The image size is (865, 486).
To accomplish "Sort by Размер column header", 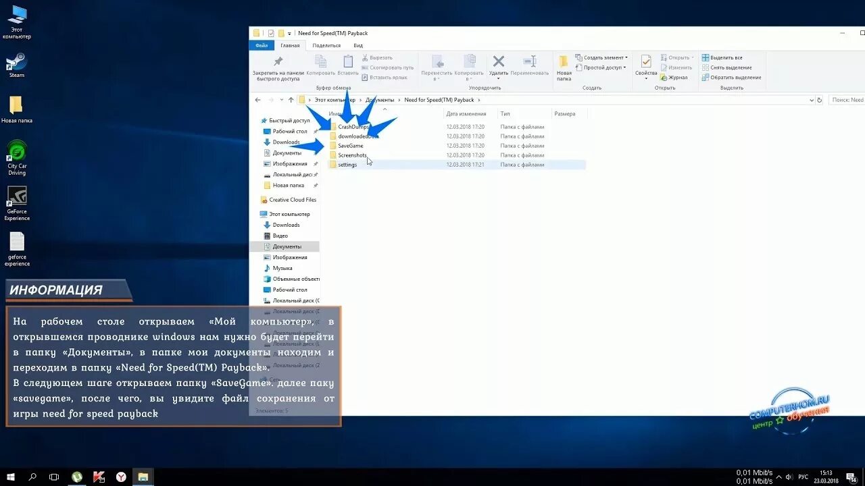I will pyautogui.click(x=565, y=114).
